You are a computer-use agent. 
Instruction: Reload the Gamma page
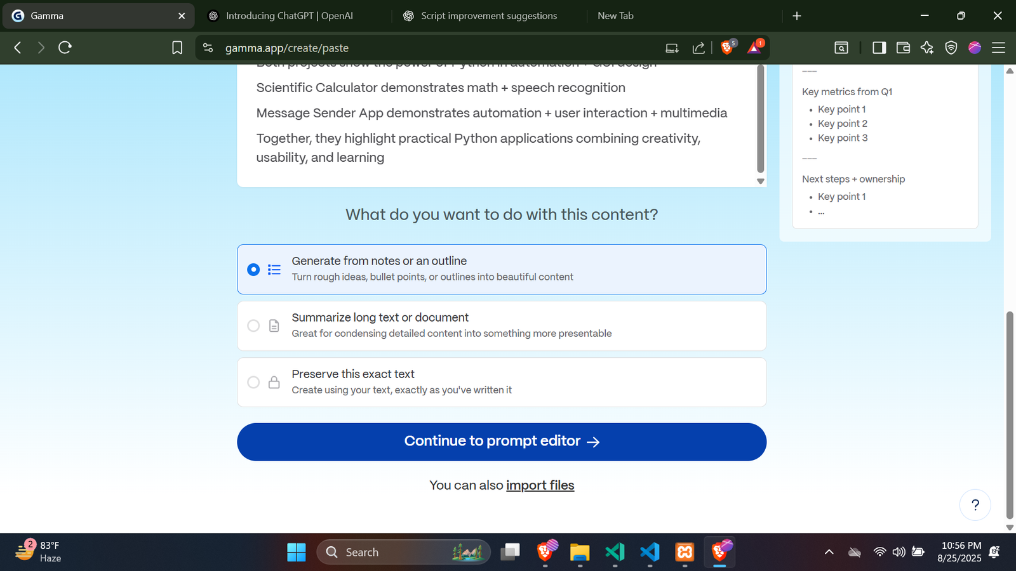point(65,48)
